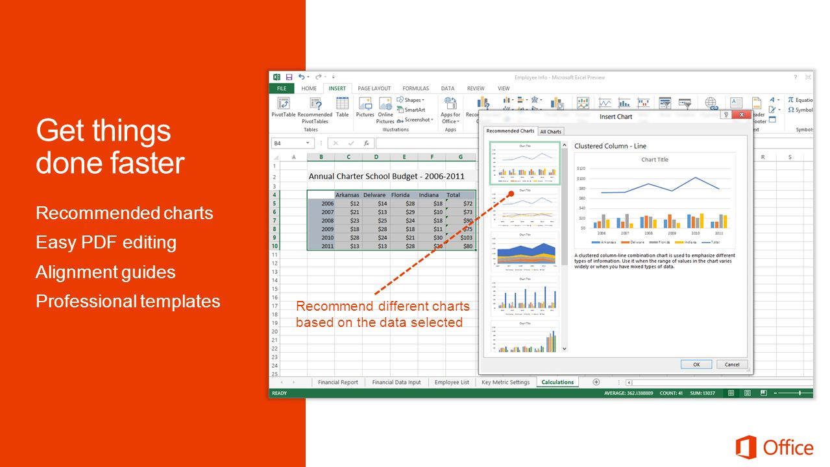
Task: Insert a Text Box from ribbon
Action: coord(736,103)
